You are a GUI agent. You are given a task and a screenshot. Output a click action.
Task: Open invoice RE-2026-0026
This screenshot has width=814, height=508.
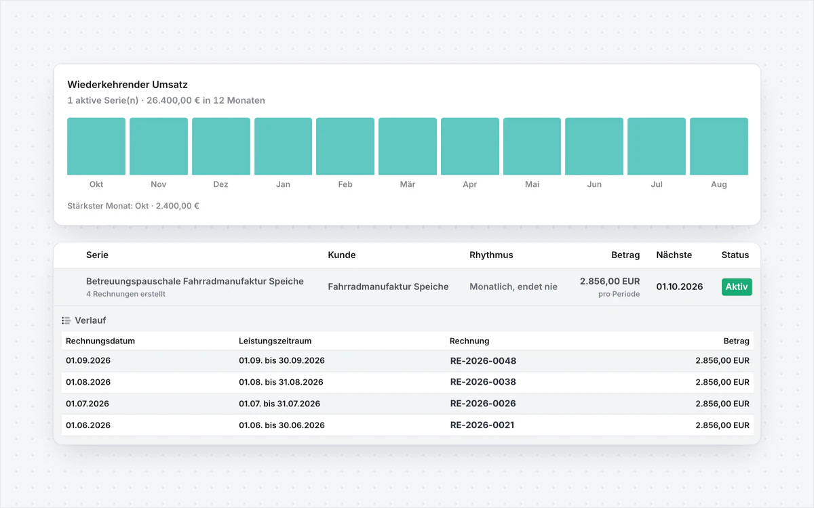[x=483, y=404]
